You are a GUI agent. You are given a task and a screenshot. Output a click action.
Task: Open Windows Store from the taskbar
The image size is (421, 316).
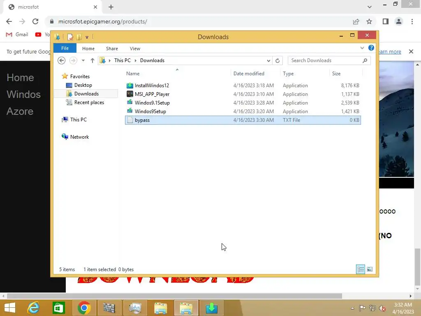click(58, 308)
